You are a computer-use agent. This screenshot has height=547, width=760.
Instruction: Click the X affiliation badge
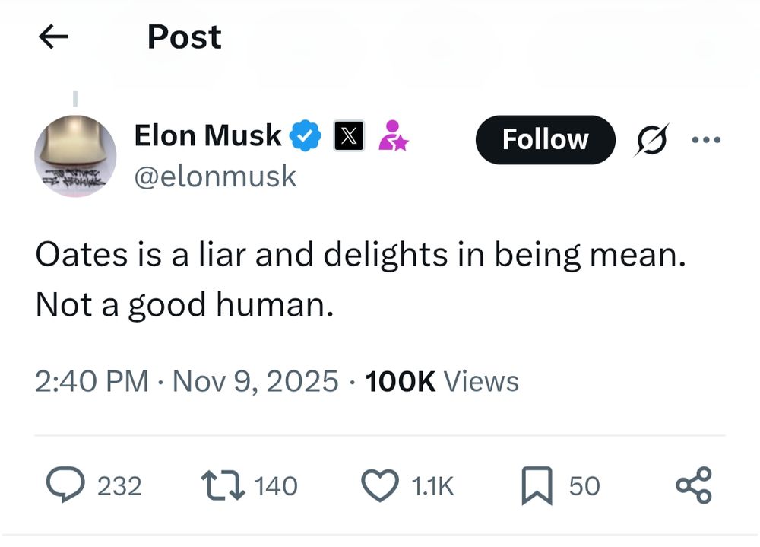click(347, 136)
